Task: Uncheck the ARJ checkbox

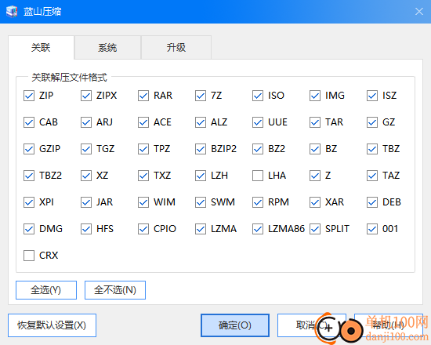Action: click(86, 122)
